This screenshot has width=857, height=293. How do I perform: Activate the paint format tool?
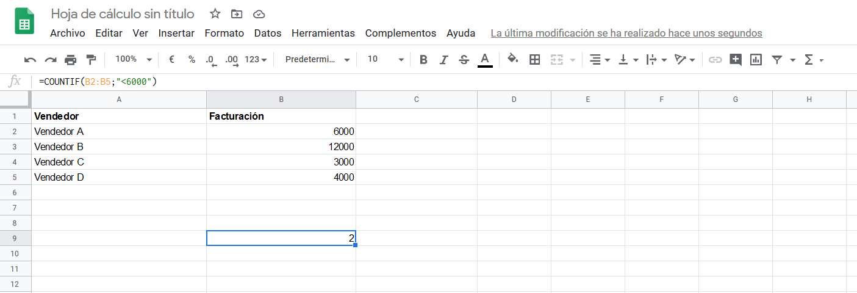[91, 60]
